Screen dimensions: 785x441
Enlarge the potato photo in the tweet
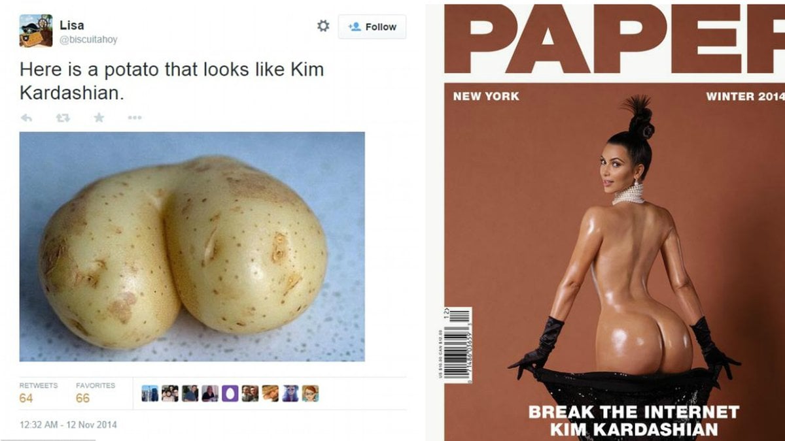(192, 246)
